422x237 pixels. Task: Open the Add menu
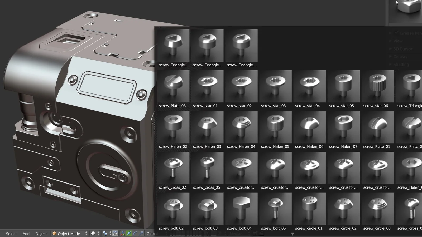pos(26,234)
